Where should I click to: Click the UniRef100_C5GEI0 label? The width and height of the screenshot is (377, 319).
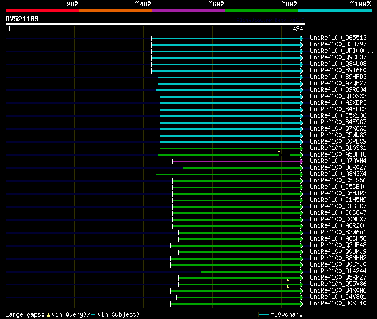coord(338,187)
